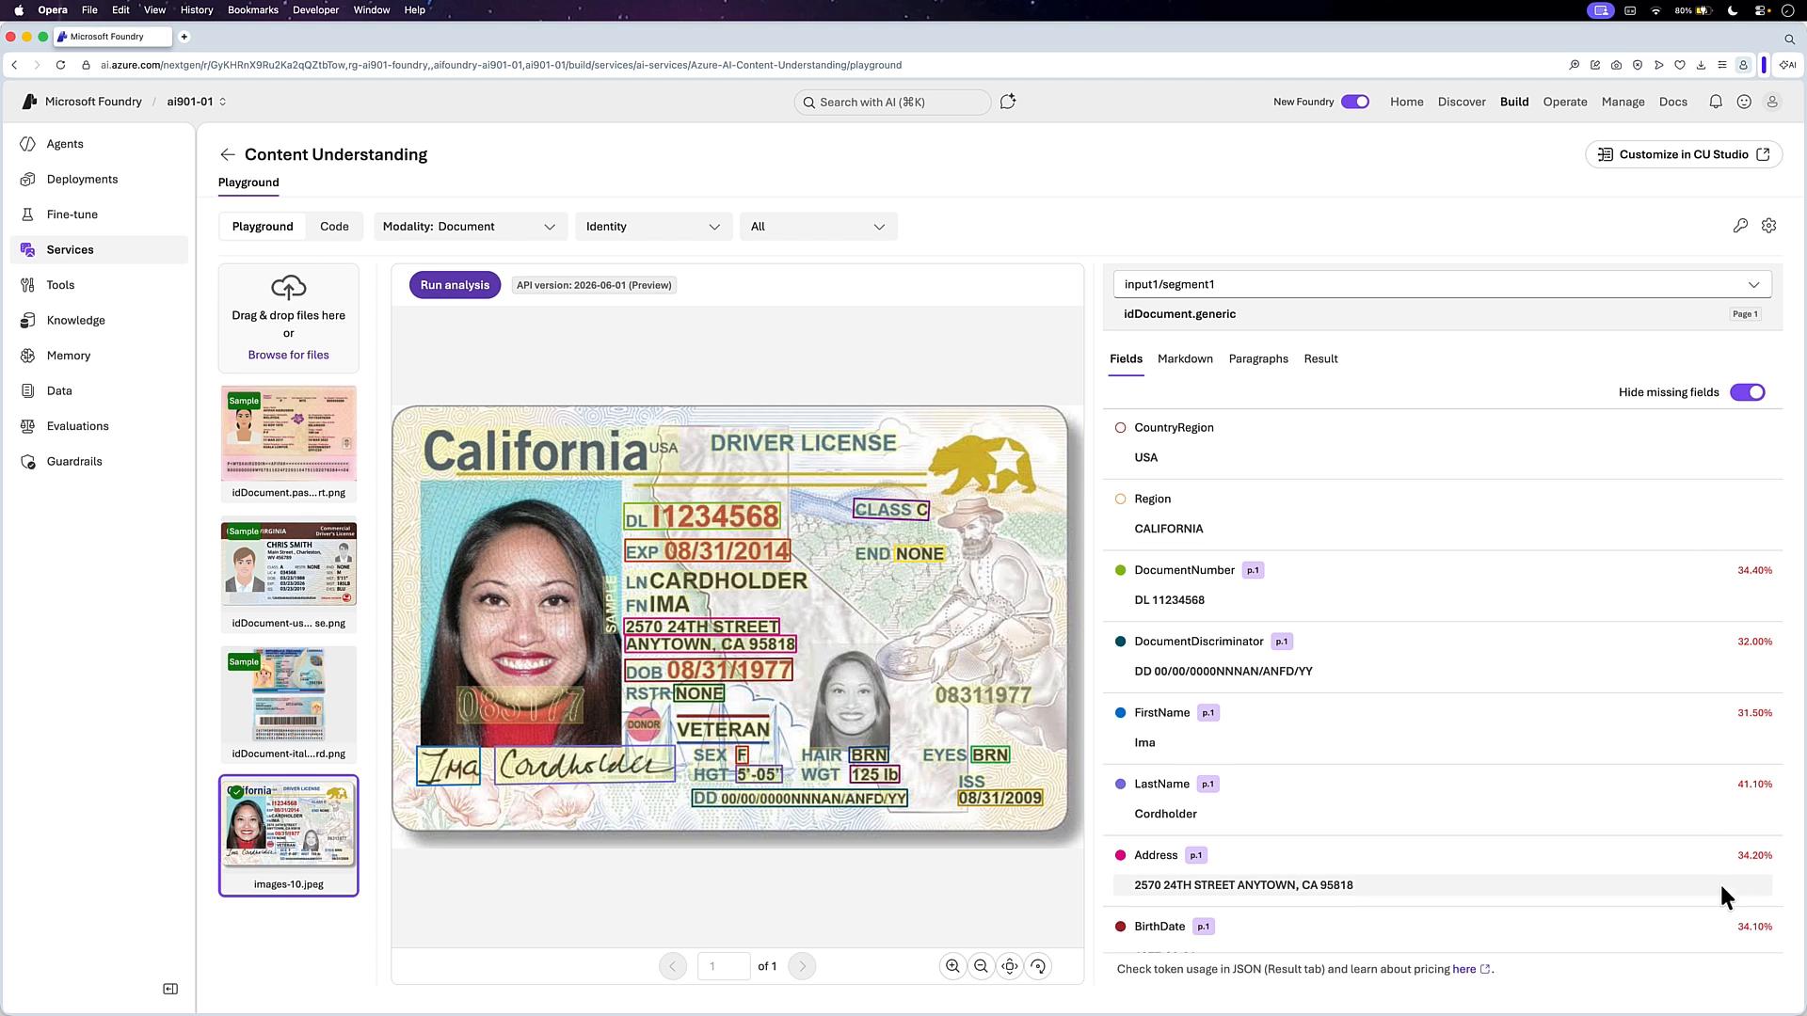The image size is (1807, 1016).
Task: Expand the input1/segment1 dropdown
Action: (1442, 284)
